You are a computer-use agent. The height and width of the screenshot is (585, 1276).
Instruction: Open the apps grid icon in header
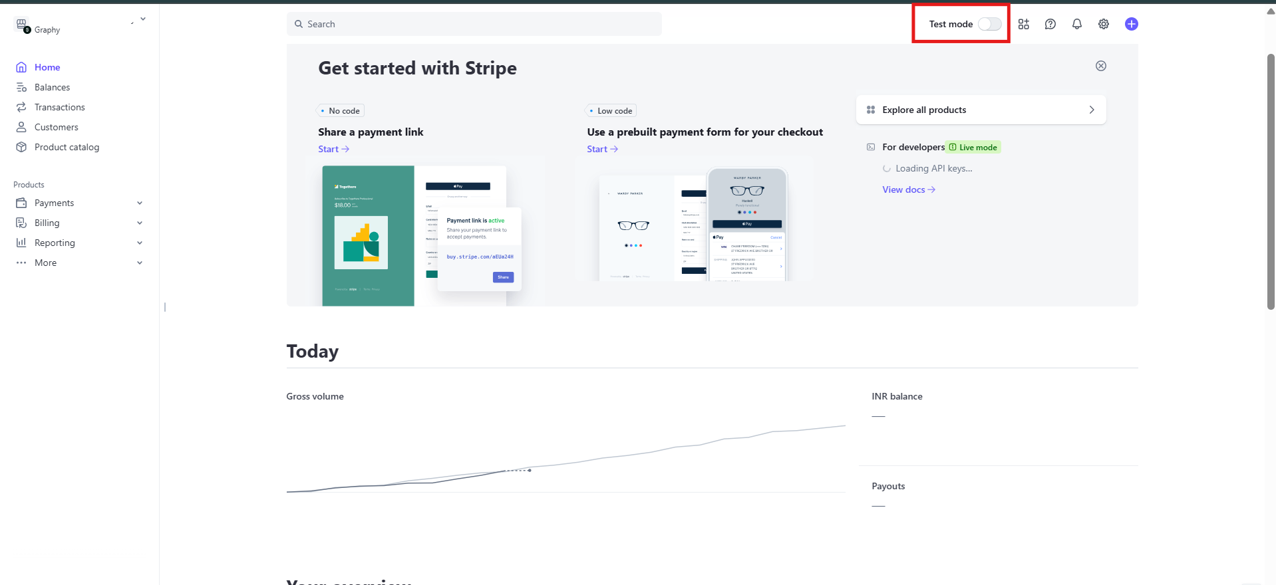(x=1023, y=24)
